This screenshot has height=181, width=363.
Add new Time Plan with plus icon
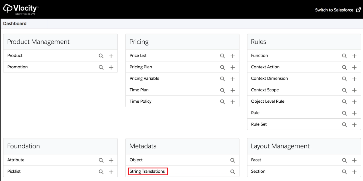click(233, 90)
